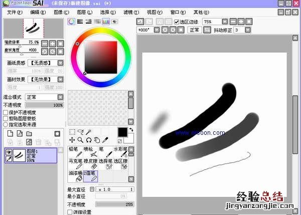Click the undo arrow in top toolbar
The height and width of the screenshot is (215, 301).
[140, 22]
